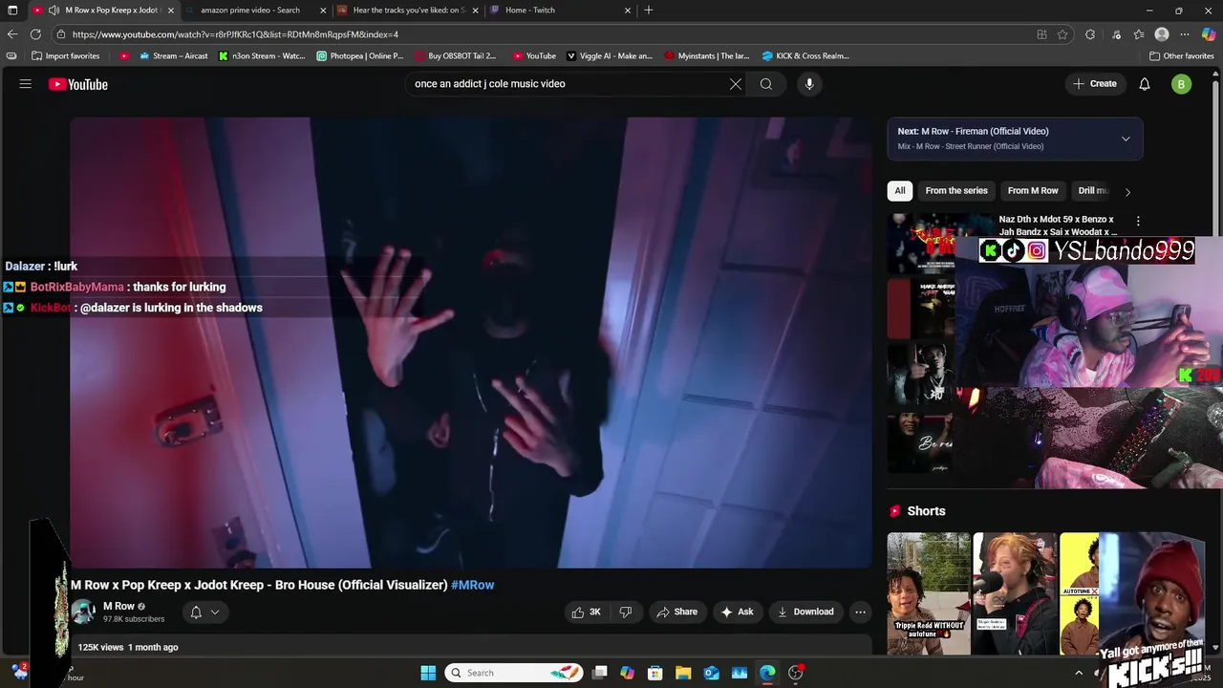Open the split screen icon in address bar

point(1041,34)
